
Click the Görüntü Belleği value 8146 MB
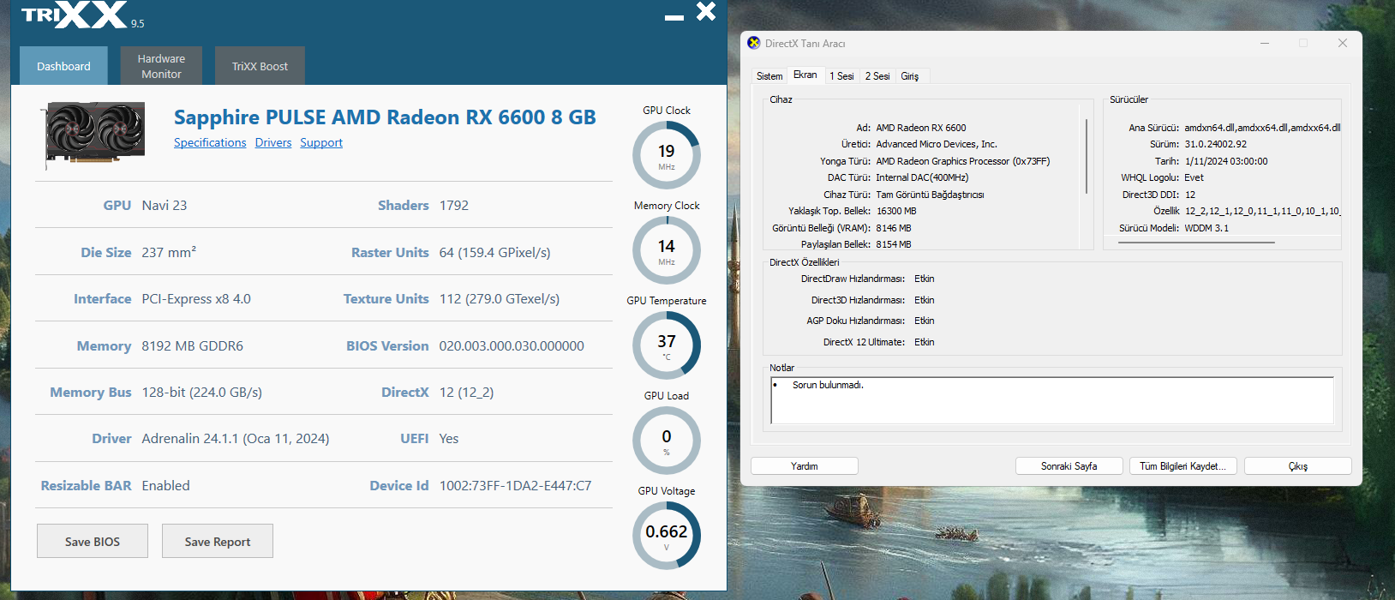894,228
